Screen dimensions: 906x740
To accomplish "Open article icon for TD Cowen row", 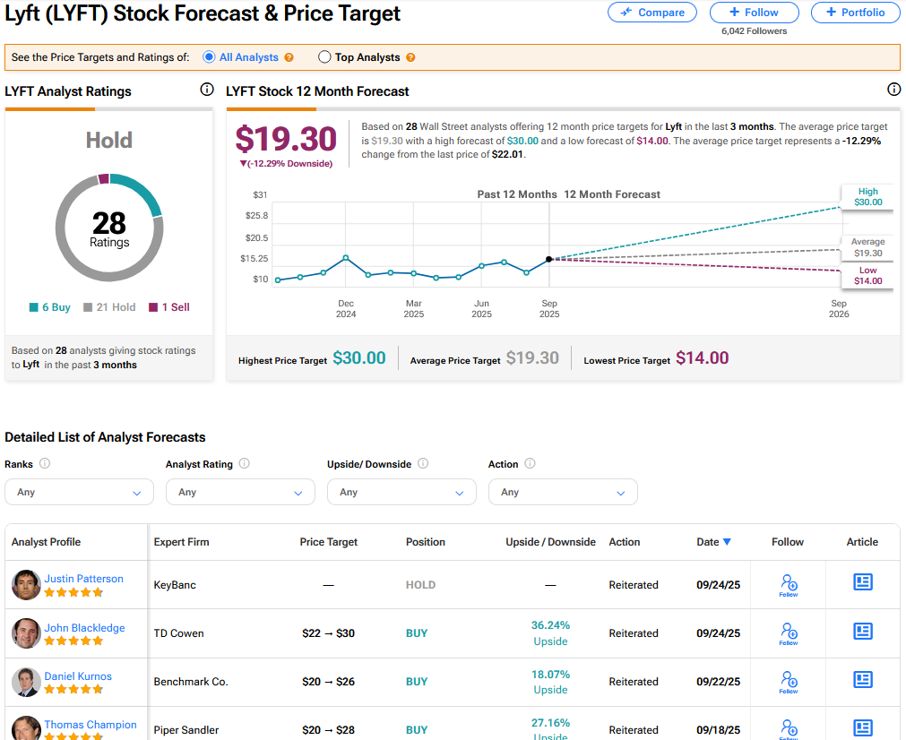I will pos(863,632).
